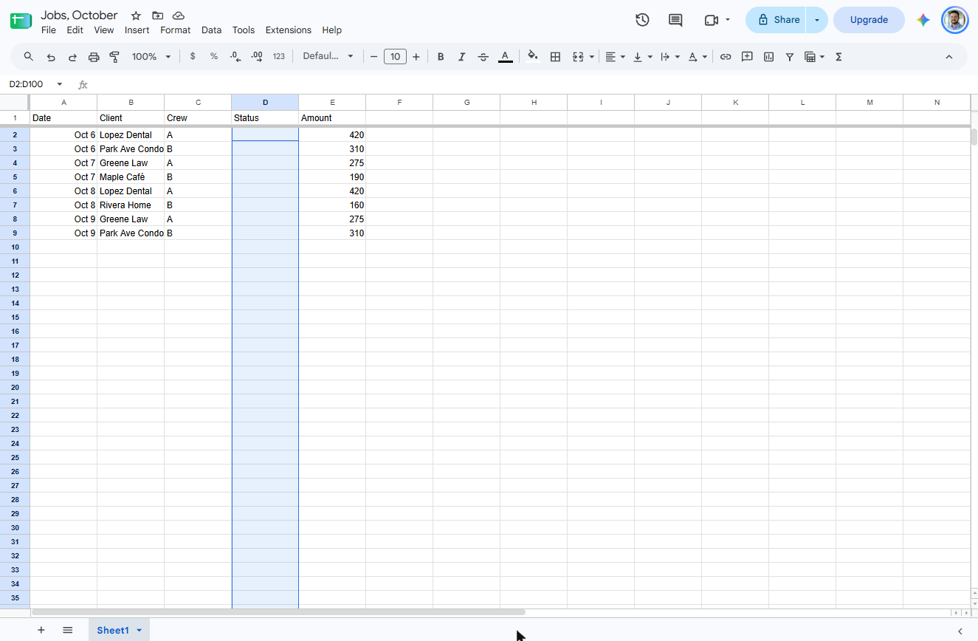Screen dimensions: 978x641
Task: Expand the Share options arrow
Action: point(817,20)
